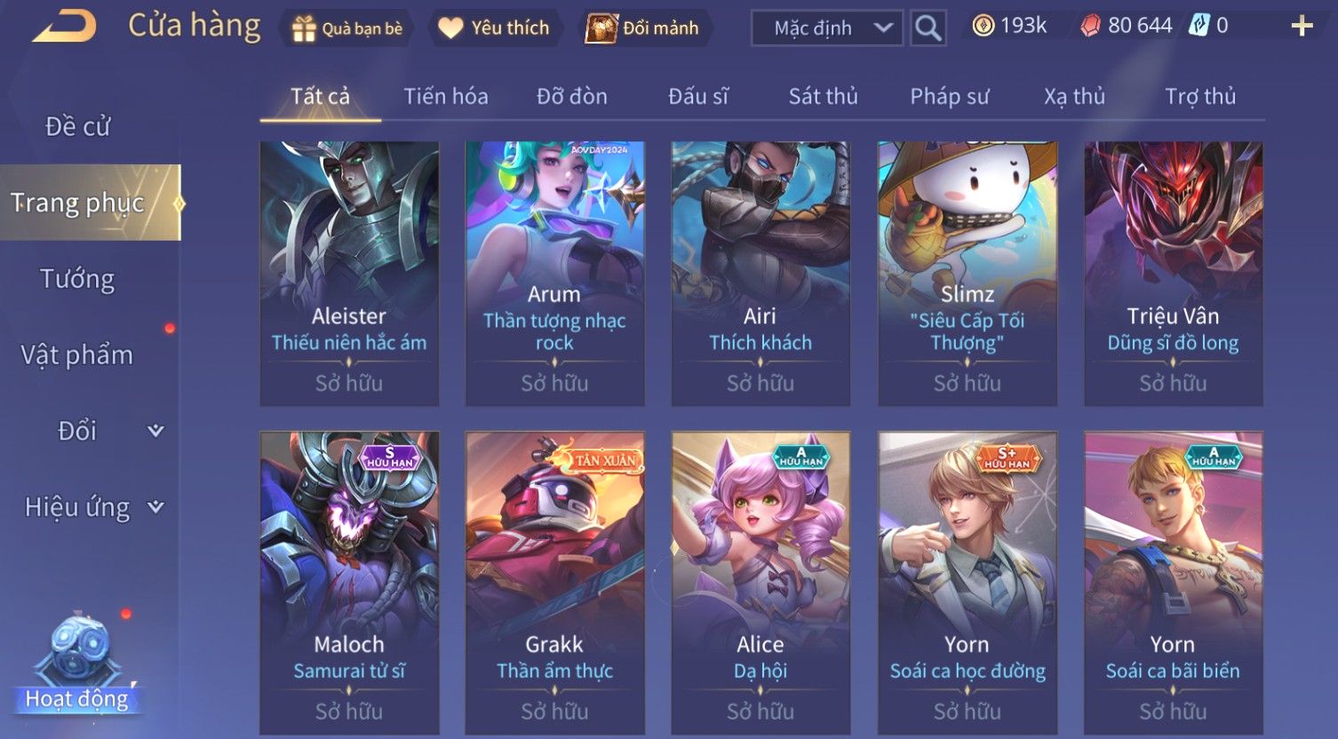
Task: Open the Aleister Thiếu niên hắc ám skin card
Action: click(x=349, y=274)
